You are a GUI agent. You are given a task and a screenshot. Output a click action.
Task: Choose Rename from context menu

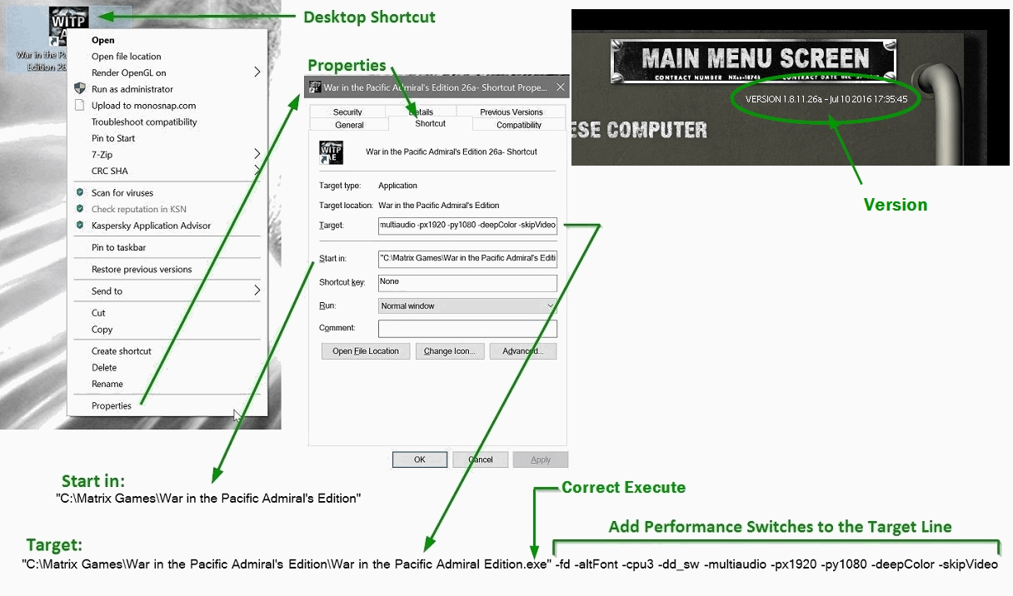point(107,384)
